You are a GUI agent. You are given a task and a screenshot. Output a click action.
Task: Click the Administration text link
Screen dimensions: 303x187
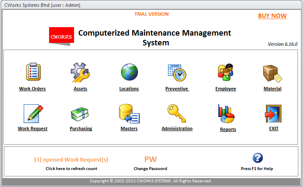(x=177, y=129)
